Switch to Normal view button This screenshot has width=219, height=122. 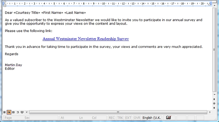click(4, 112)
